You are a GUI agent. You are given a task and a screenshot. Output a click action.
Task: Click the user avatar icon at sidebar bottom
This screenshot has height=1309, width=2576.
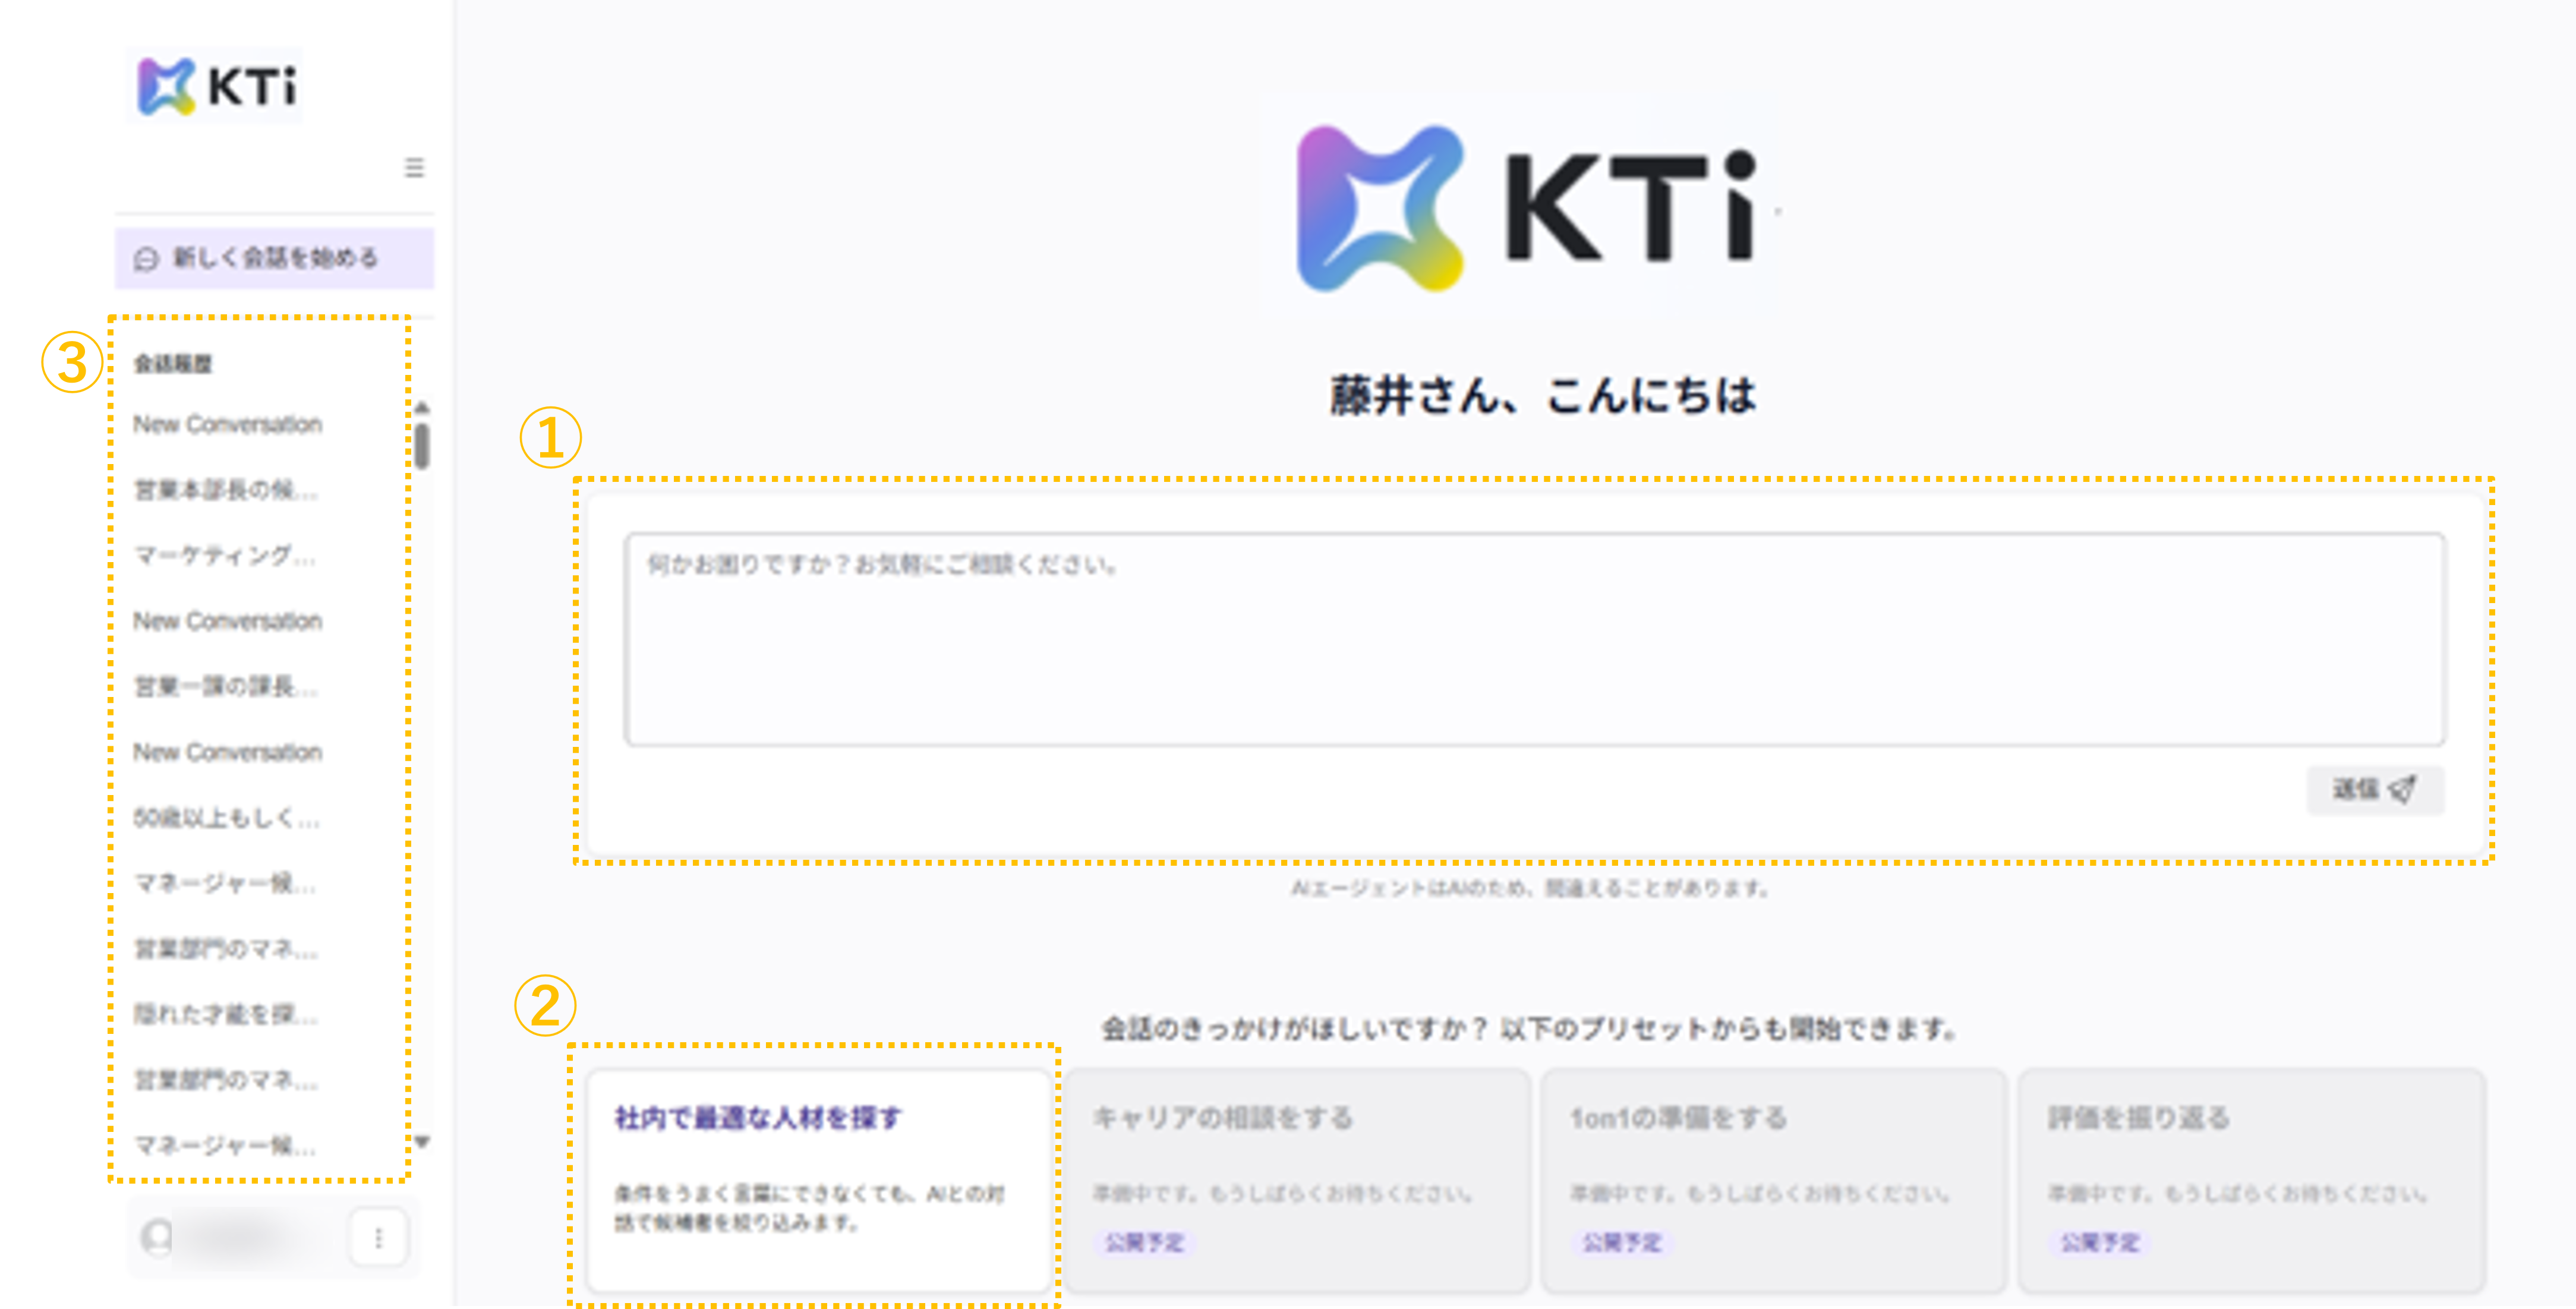click(x=157, y=1238)
